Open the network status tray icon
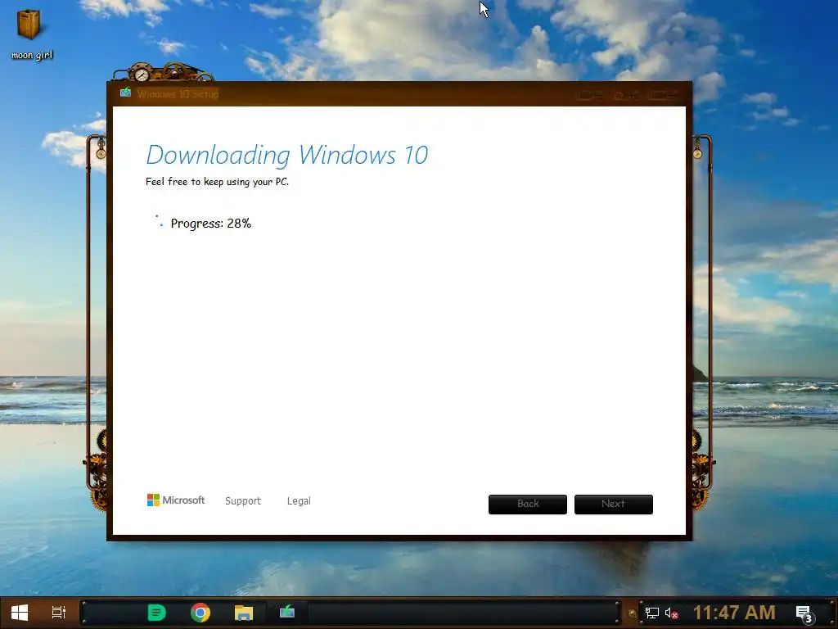 [652, 613]
